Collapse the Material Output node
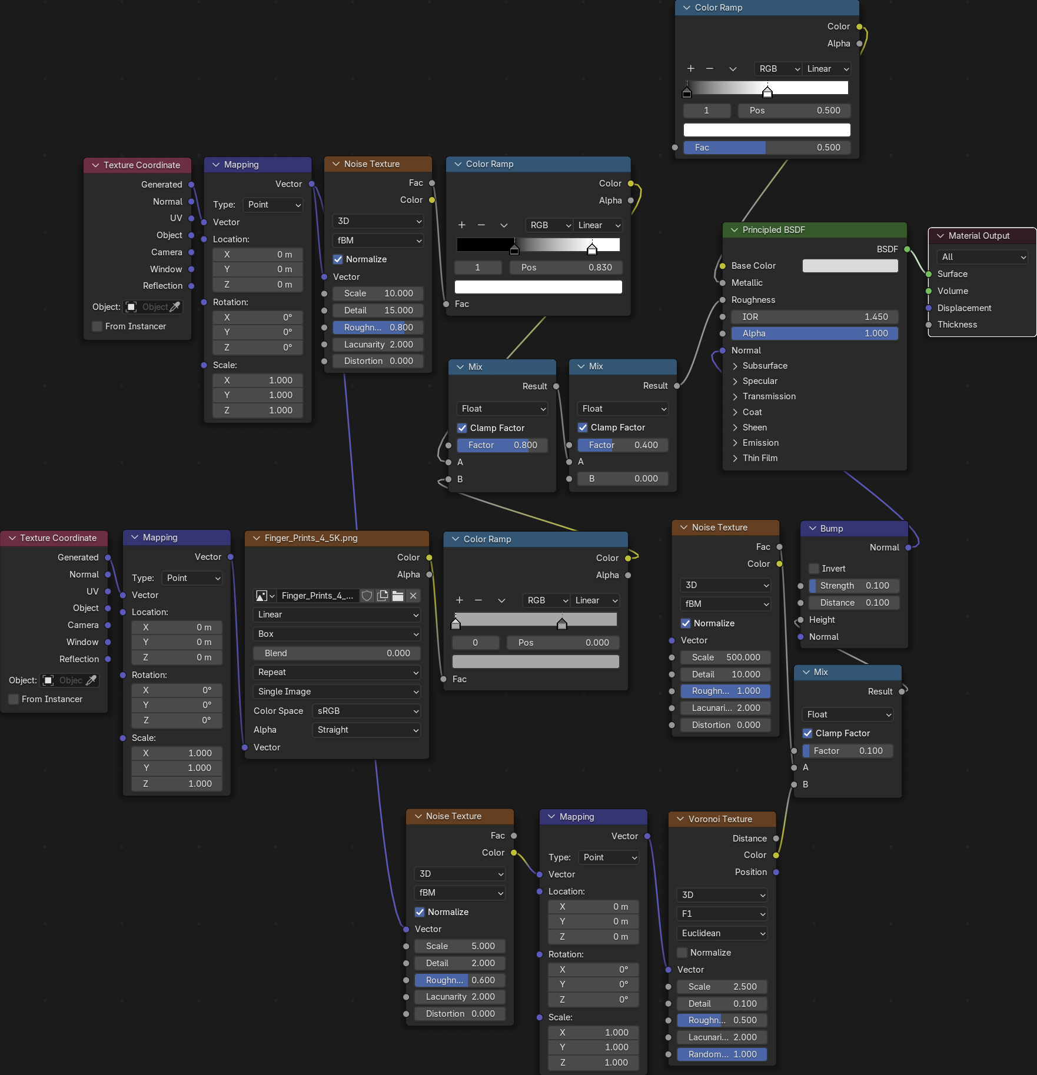 coord(940,236)
